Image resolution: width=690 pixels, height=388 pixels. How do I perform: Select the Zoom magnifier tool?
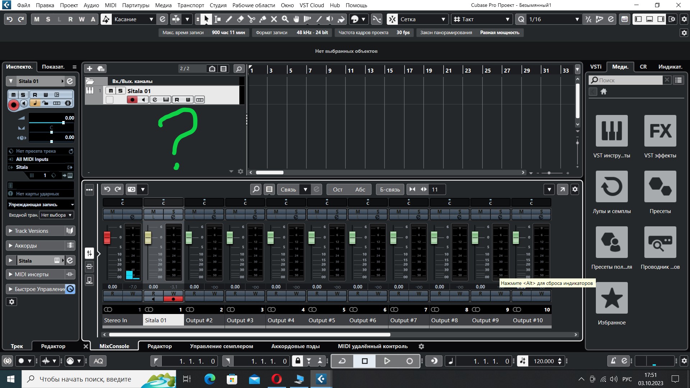pos(285,19)
